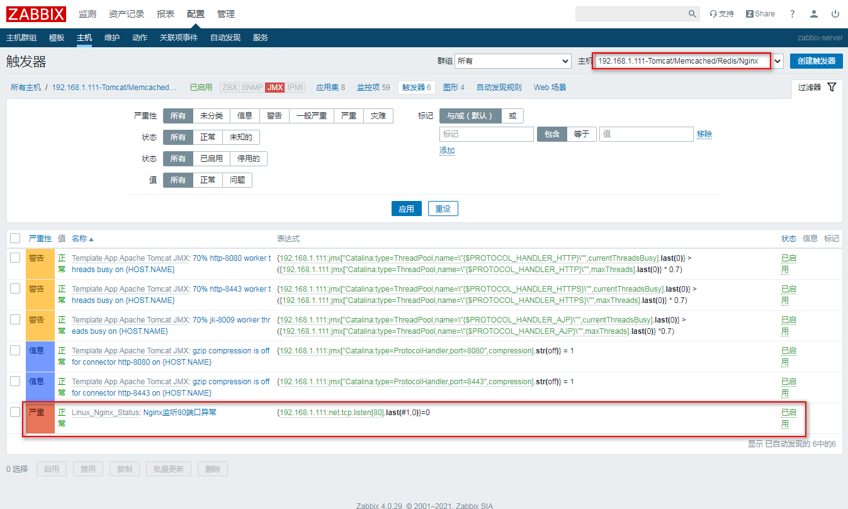The image size is (848, 509).
Task: Open the 所有主机 breadcrumb link
Action: coord(26,88)
